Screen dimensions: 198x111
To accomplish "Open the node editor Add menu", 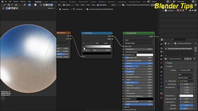I will pos(88,5).
